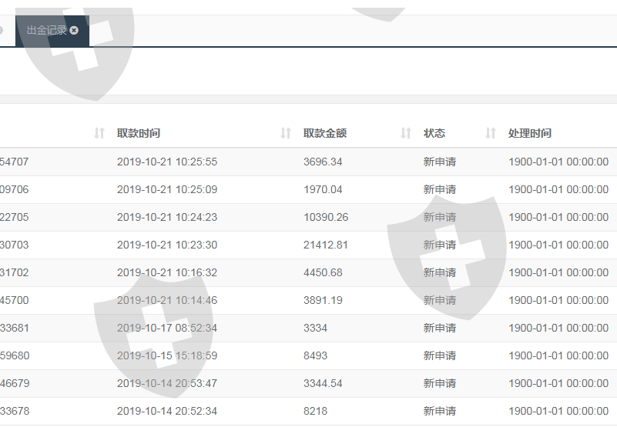This screenshot has width=617, height=427.
Task: Click amount 10390.26
Action: click(x=326, y=217)
